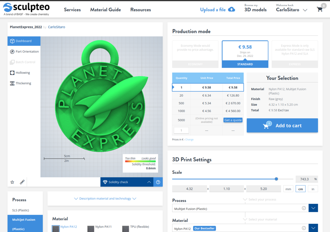Click the quantity 5000 row
This screenshot has width=330, height=232.
click(x=208, y=120)
